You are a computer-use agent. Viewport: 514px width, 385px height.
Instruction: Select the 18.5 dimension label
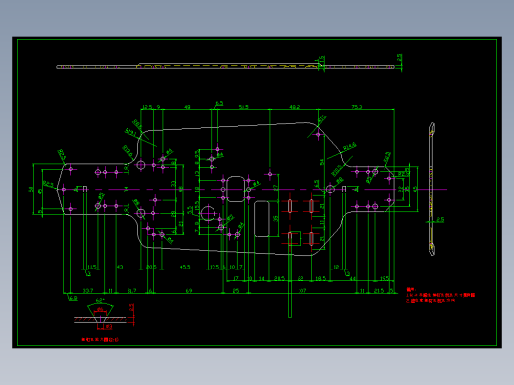click(x=320, y=278)
